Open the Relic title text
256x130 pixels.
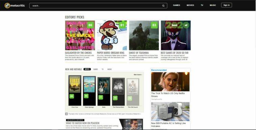[104, 107]
